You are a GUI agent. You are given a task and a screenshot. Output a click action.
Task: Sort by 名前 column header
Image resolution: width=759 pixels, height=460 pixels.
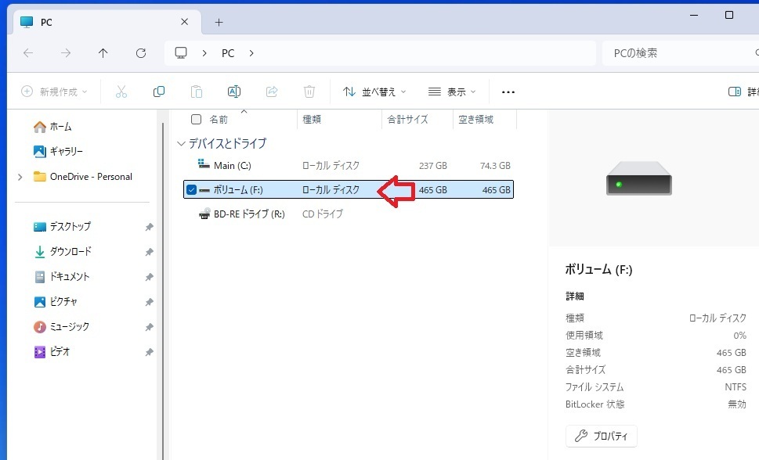point(219,120)
